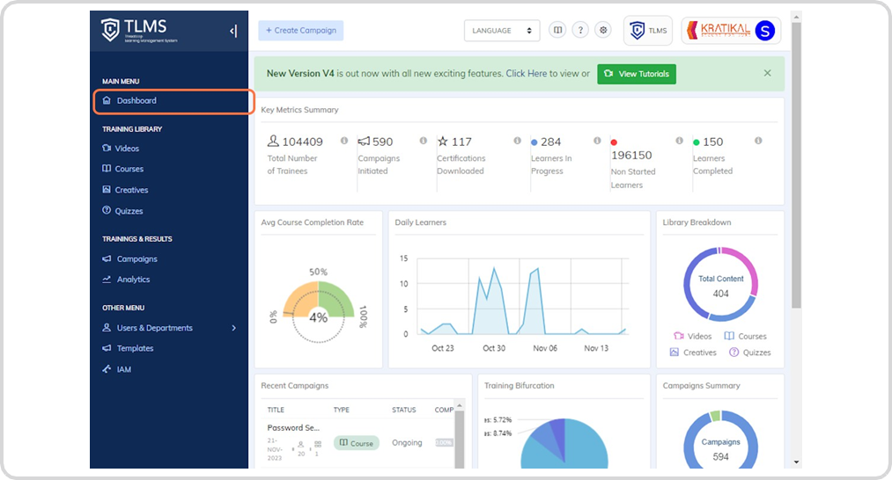The width and height of the screenshot is (892, 480).
Task: Click the star icon beside 117
Action: point(443,141)
